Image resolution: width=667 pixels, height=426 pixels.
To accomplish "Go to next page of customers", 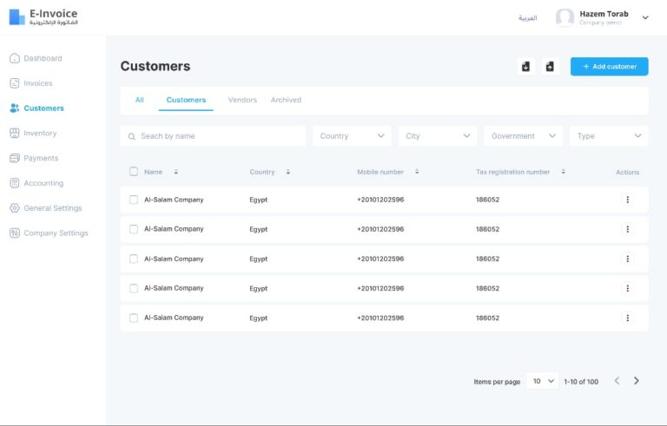I will [x=637, y=381].
